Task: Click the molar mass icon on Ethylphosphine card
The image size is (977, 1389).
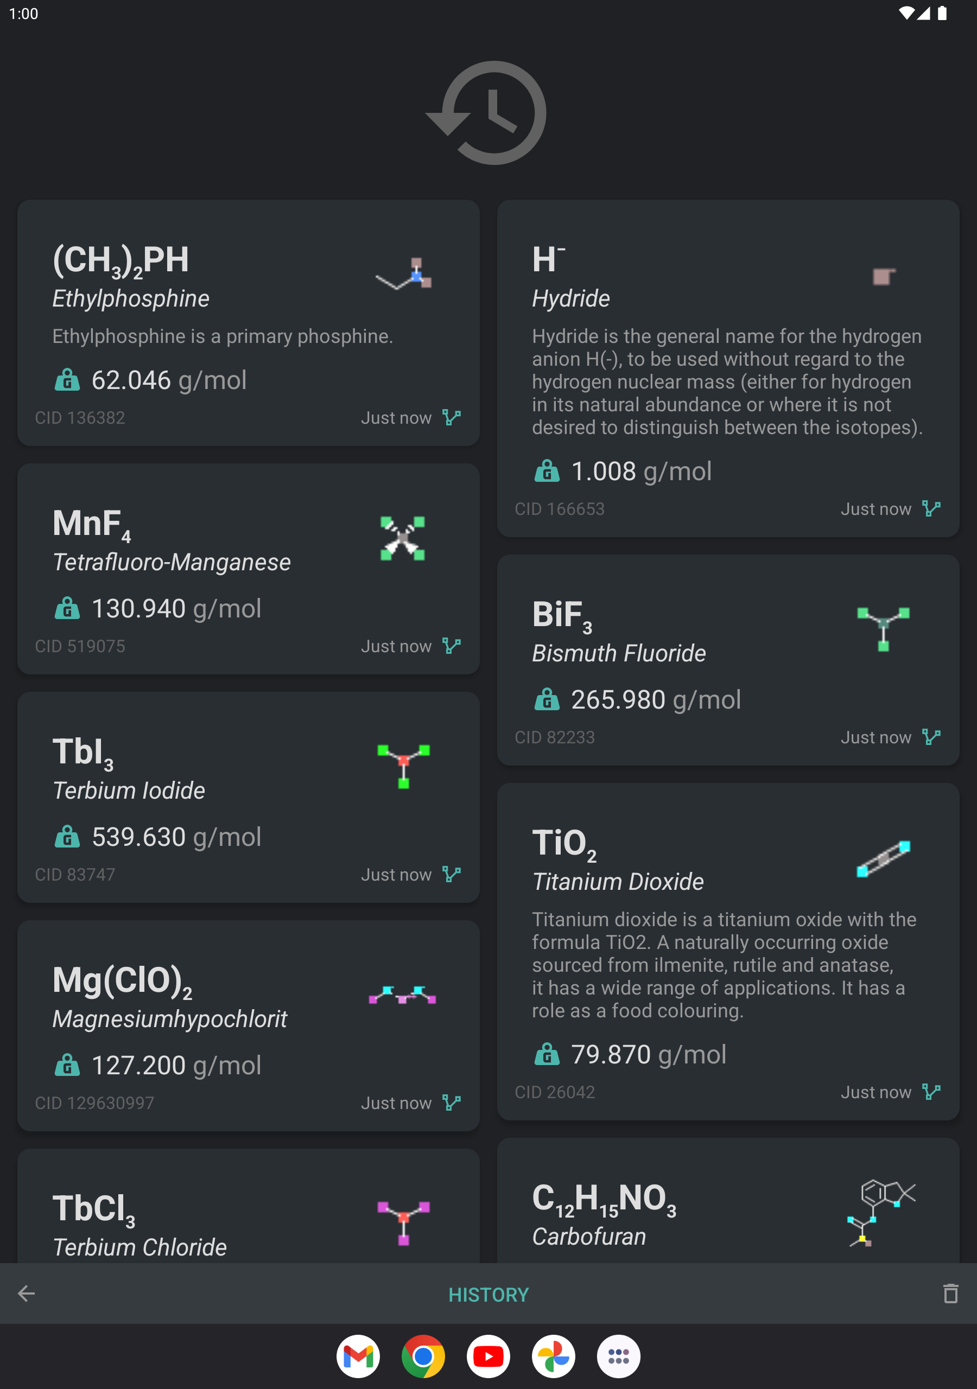Action: pos(67,380)
